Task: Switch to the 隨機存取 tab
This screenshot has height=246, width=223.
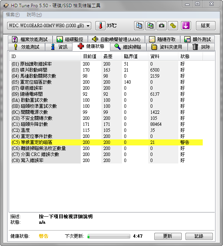Action: 163,39
